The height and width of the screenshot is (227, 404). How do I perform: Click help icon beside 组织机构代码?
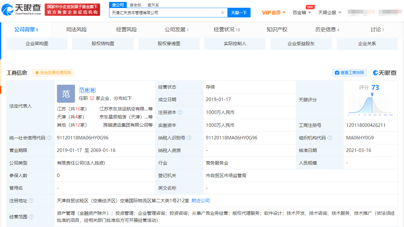click(330, 138)
